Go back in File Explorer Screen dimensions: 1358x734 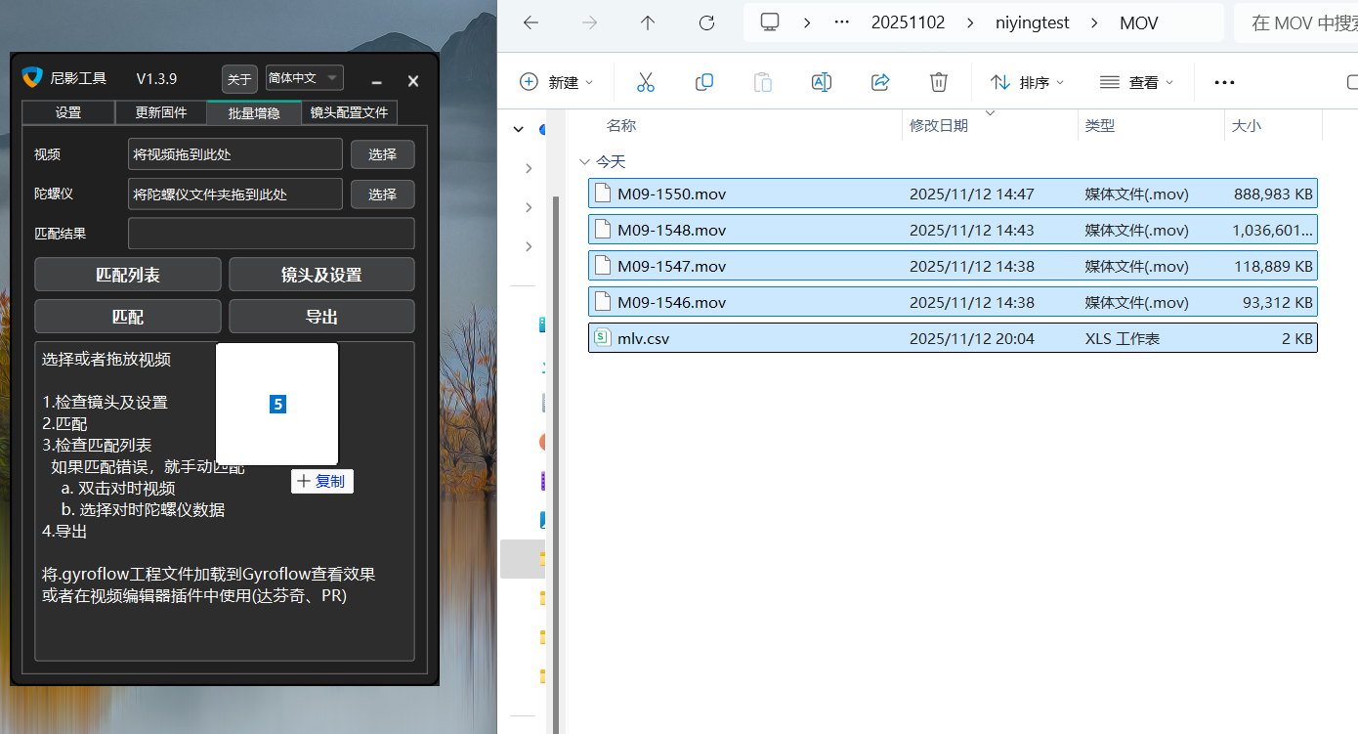click(530, 22)
